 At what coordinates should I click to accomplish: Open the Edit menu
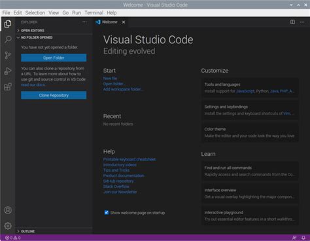click(18, 12)
